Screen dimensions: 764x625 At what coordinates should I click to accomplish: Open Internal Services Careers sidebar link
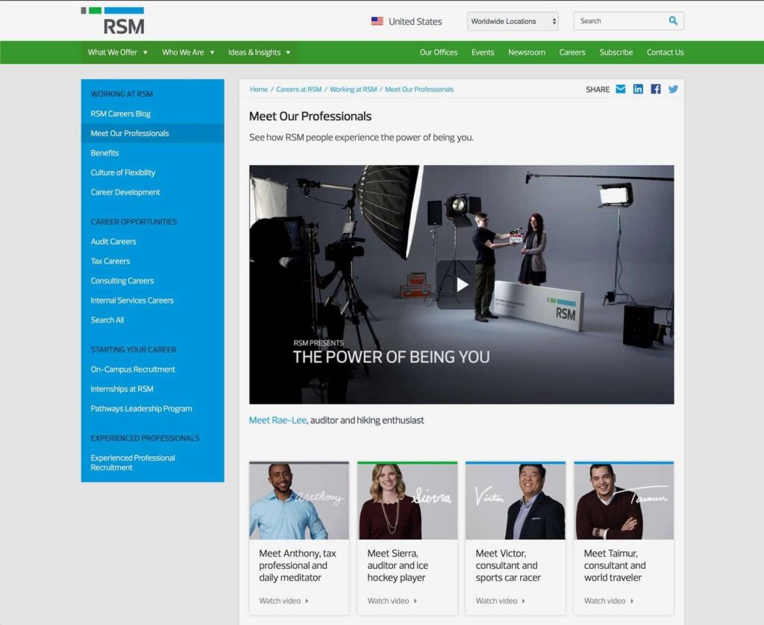pyautogui.click(x=132, y=300)
